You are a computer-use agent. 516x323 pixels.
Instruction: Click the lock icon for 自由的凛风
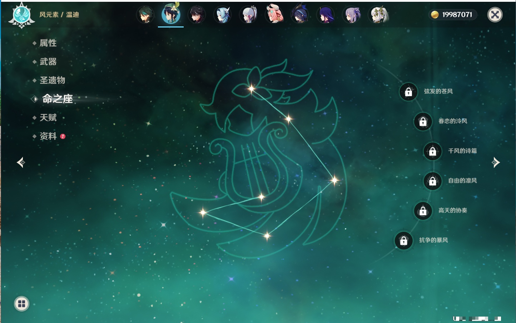433,181
